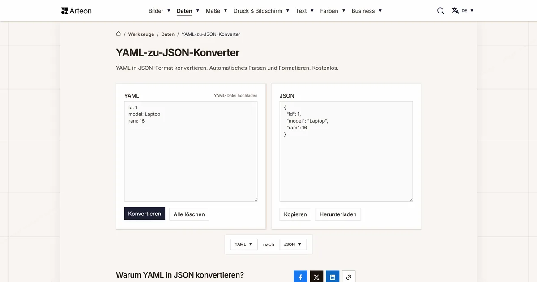The height and width of the screenshot is (282, 537).
Task: Open the Druck & Bildschirm menu
Action: (258, 11)
